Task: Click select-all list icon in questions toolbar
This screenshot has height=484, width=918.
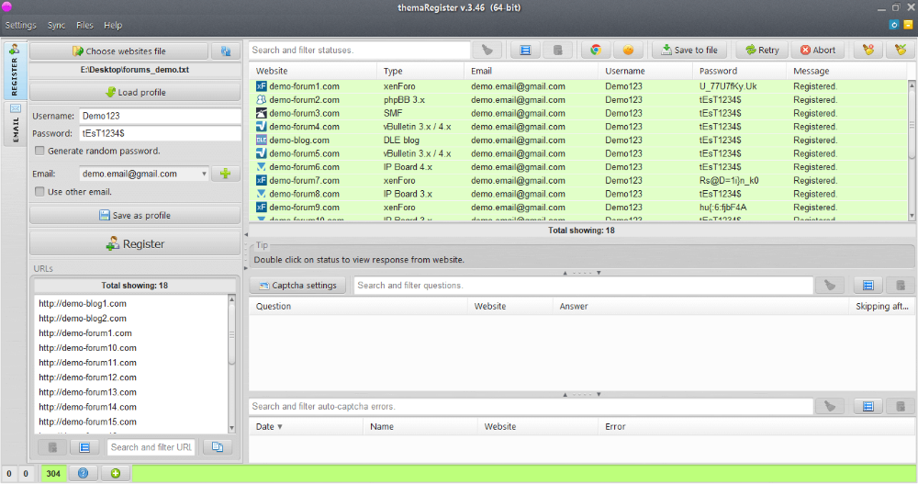Action: (868, 286)
